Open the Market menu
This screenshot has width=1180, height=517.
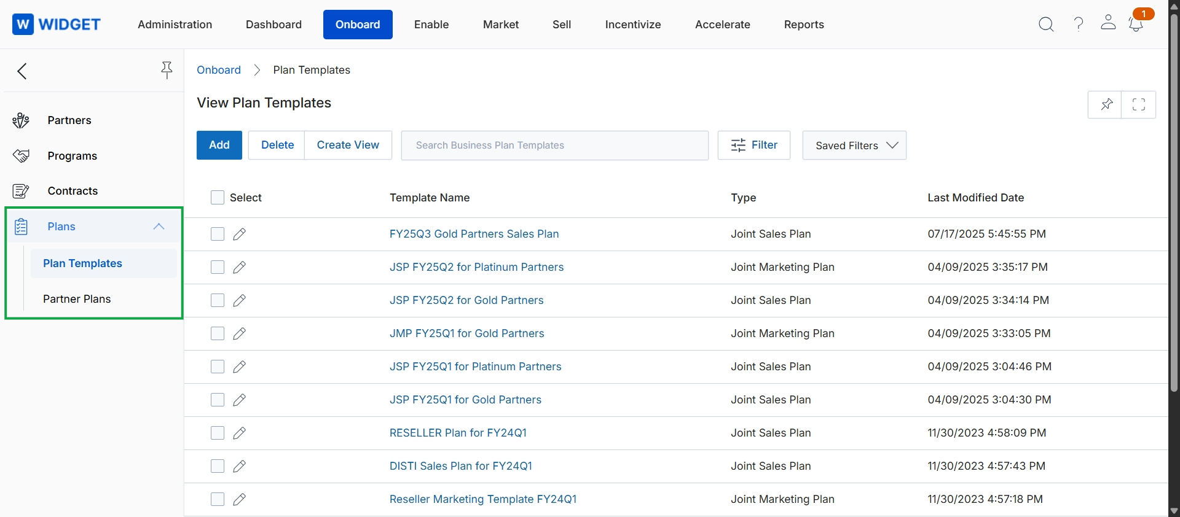coord(501,25)
